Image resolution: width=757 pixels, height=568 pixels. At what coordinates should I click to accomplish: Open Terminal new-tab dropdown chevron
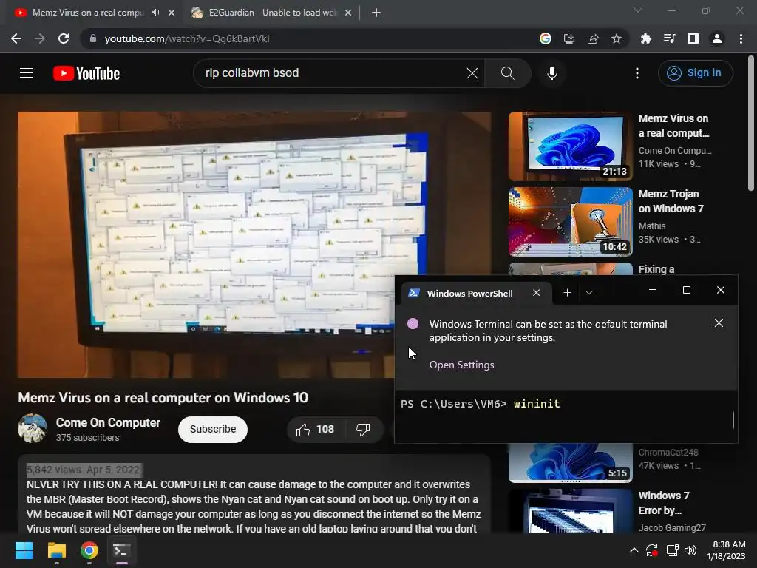click(589, 293)
